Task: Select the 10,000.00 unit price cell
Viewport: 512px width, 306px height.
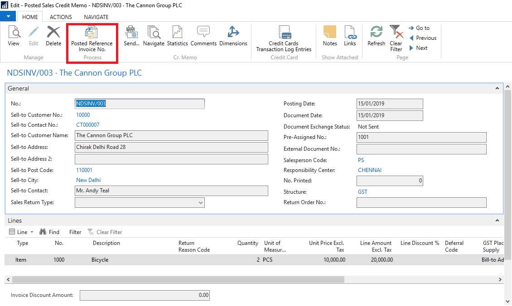Action: click(x=334, y=260)
